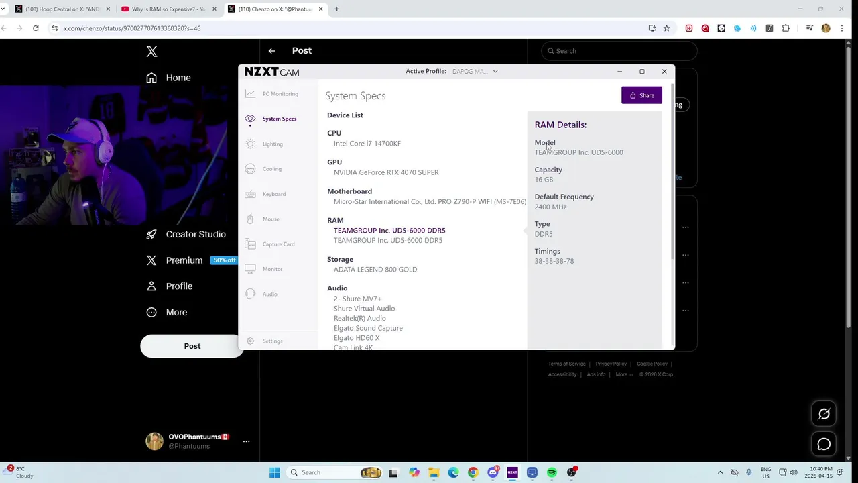Open Ads info footer link
Viewport: 858px width, 483px height.
point(596,374)
